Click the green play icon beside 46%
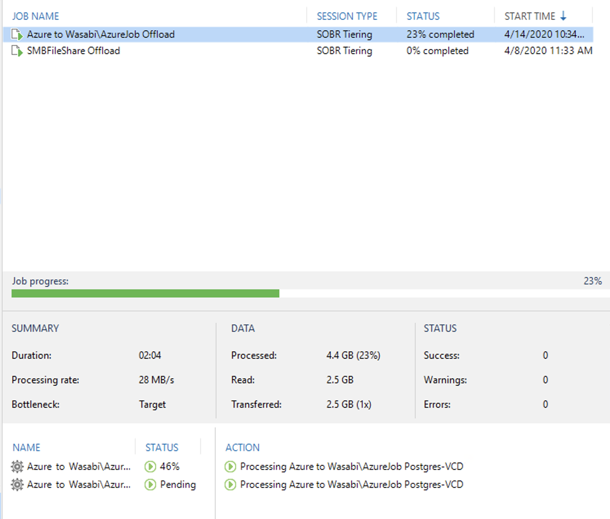Screen dimensions: 610x519 150,466
